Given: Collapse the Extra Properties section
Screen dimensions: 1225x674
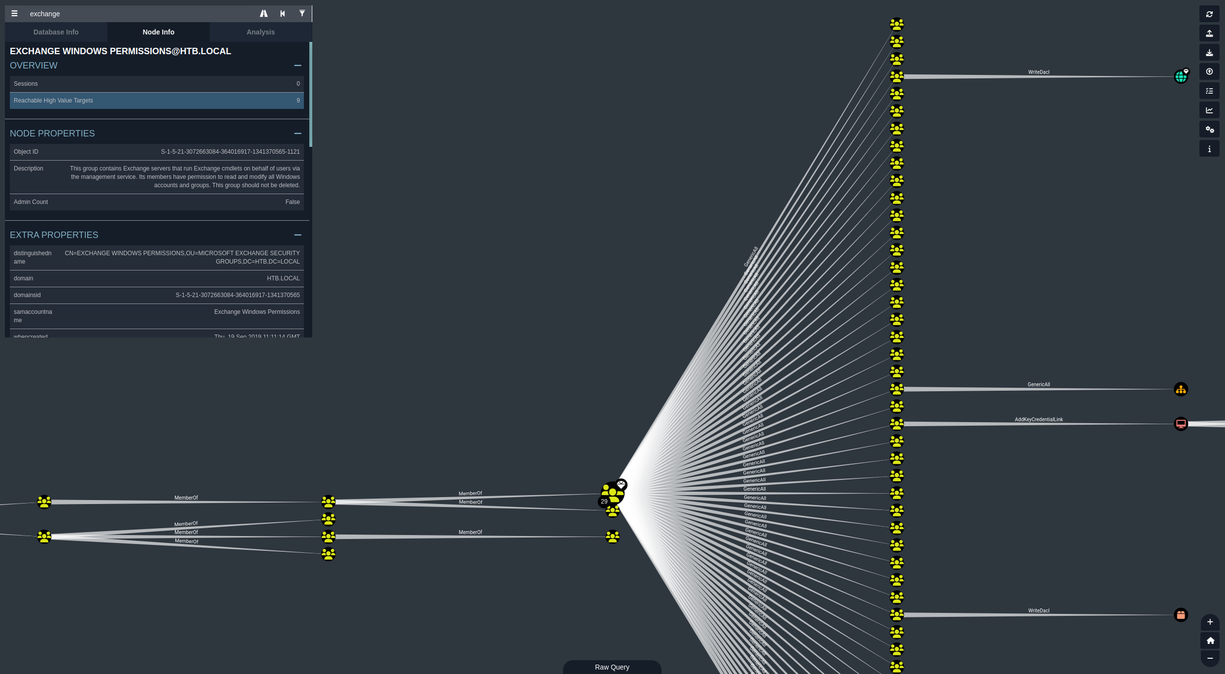Looking at the screenshot, I should coord(298,235).
